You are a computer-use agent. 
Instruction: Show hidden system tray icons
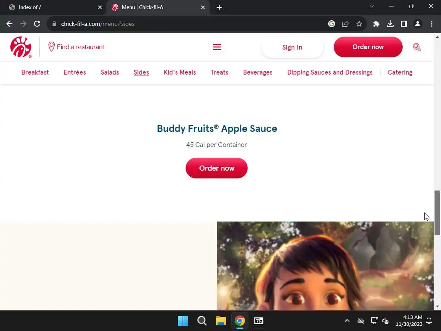[x=347, y=321]
